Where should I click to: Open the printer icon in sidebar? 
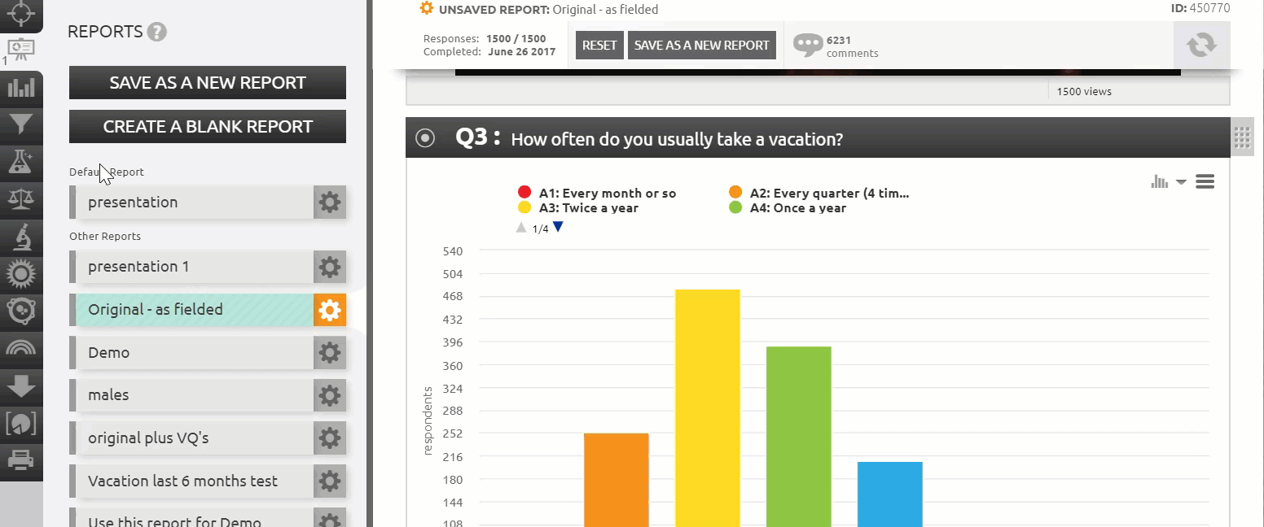pos(20,460)
